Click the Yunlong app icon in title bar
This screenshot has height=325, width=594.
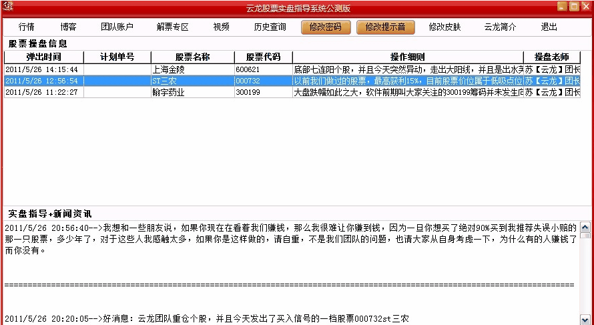tap(8, 6)
